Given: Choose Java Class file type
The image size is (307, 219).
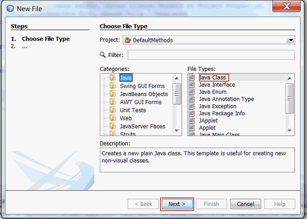Looking at the screenshot, I should 214,78.
